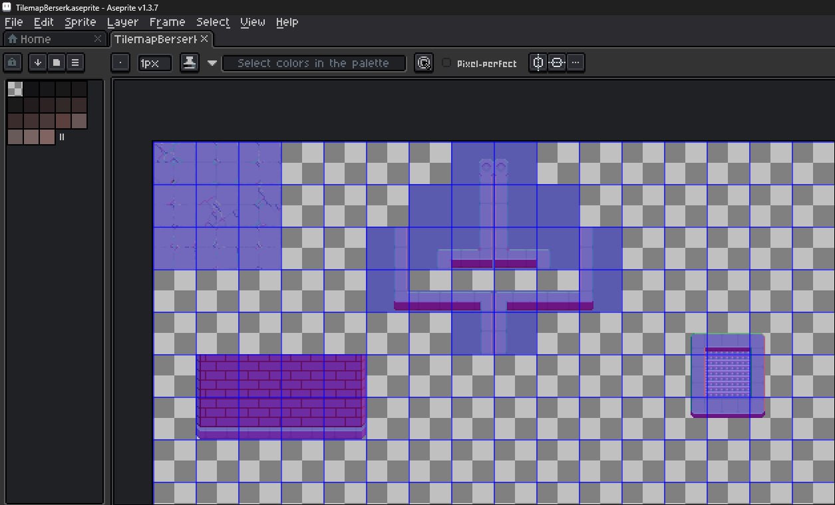Open the Frame menu
The width and height of the screenshot is (835, 505).
pos(167,22)
